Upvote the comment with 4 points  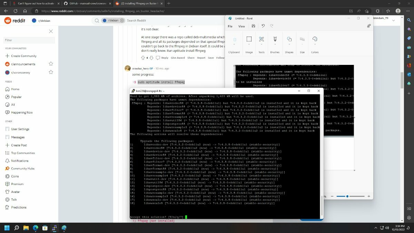(x=143, y=58)
